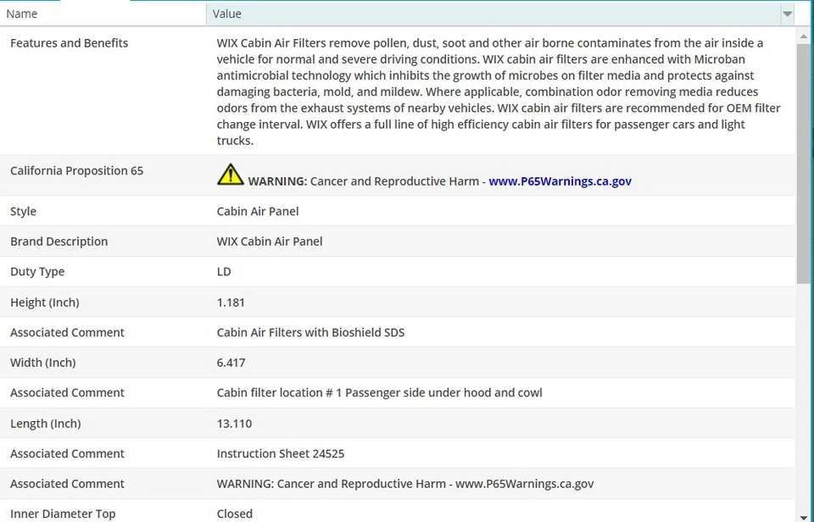This screenshot has width=814, height=522.
Task: Open the www.P65Warnings.ca.gov link
Action: (x=560, y=181)
